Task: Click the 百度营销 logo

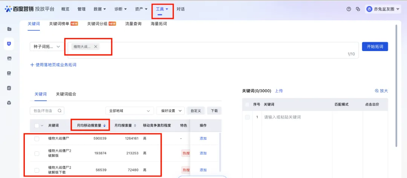Action: 20,9
